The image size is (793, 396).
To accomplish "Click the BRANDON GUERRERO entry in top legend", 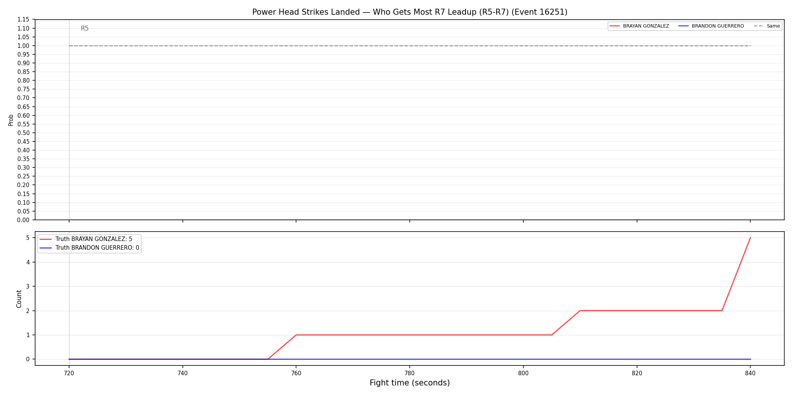I will [x=711, y=26].
